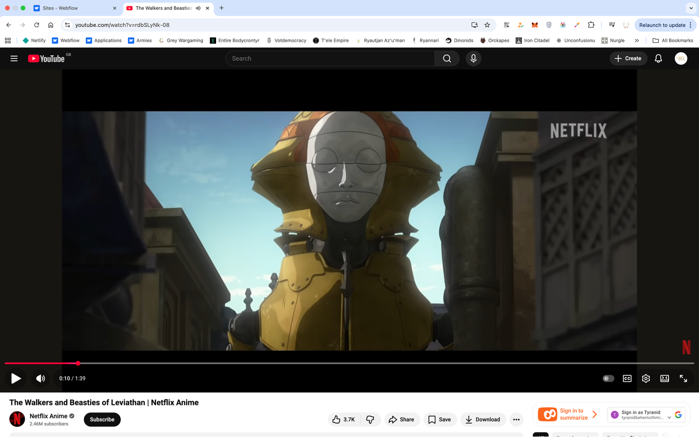Open the Iron Citadel bookmark

coord(532,41)
